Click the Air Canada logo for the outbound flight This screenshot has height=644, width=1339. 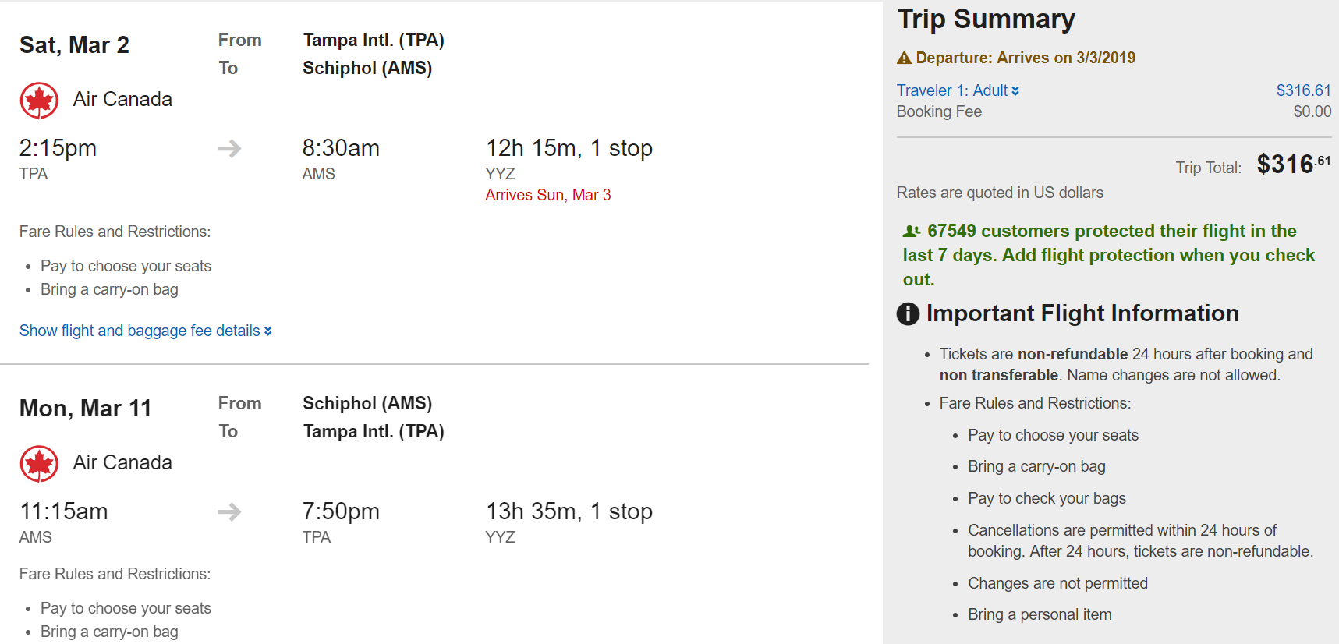point(39,101)
